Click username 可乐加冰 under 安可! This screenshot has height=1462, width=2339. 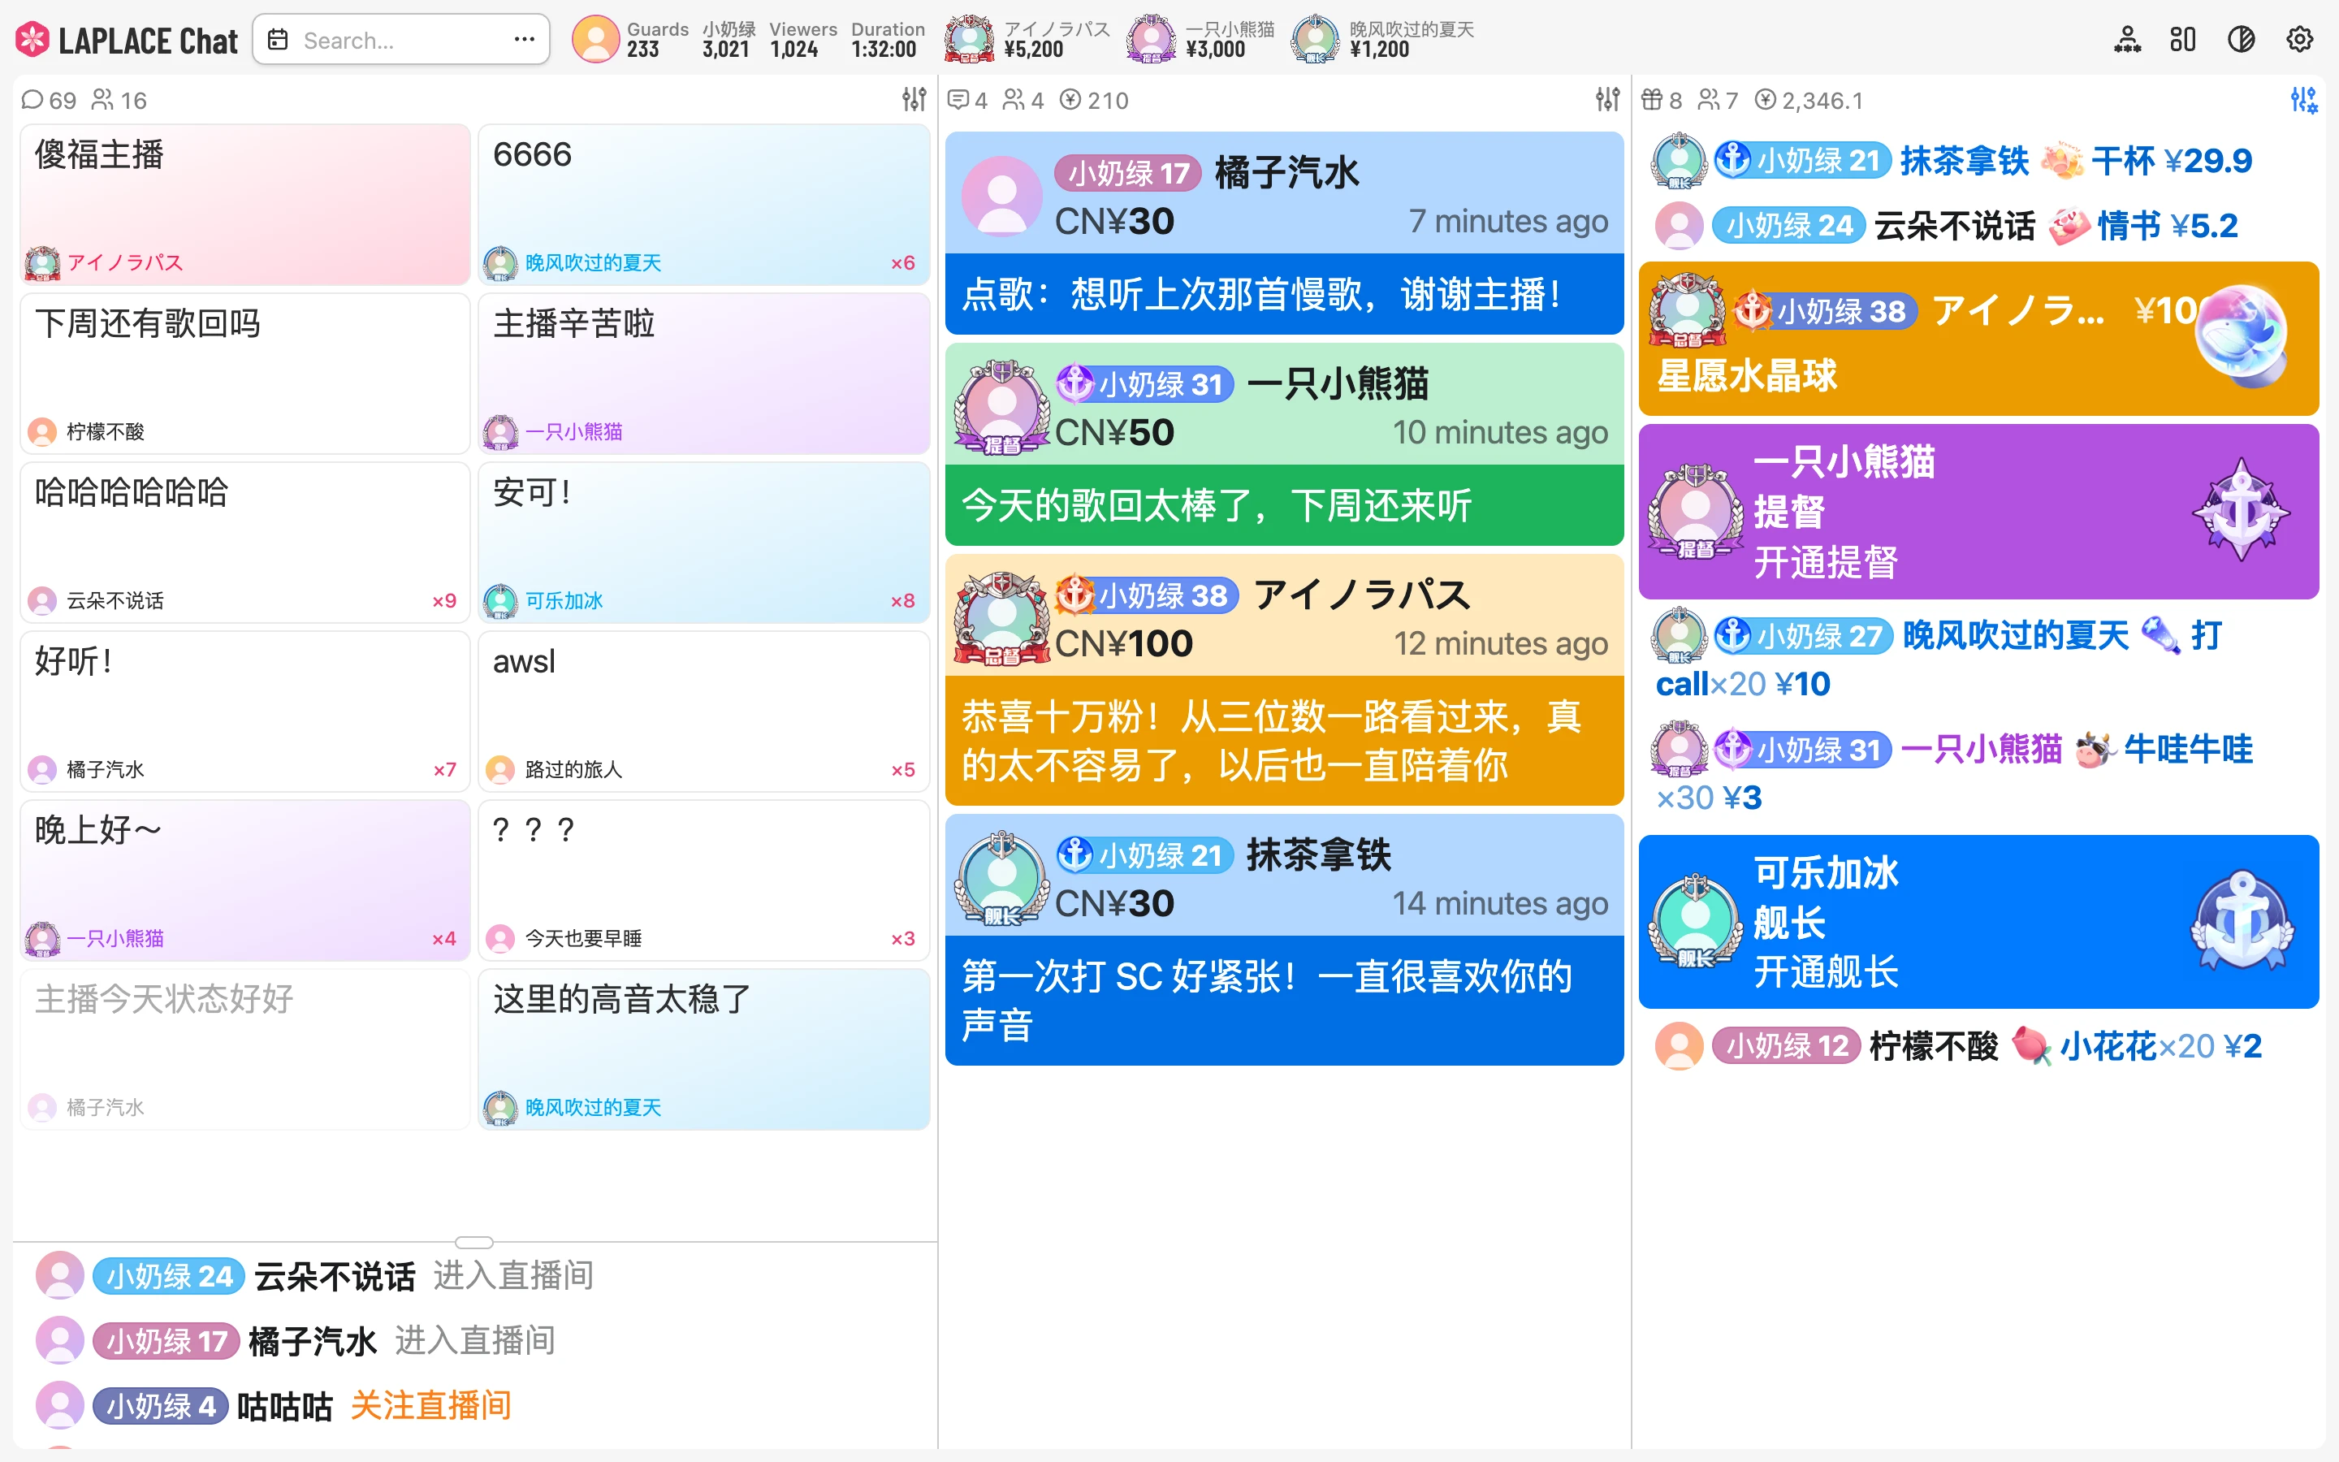pyautogui.click(x=564, y=600)
